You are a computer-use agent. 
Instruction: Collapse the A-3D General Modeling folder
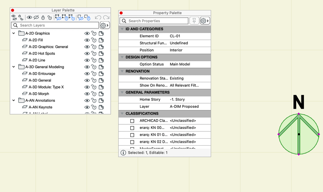14,67
